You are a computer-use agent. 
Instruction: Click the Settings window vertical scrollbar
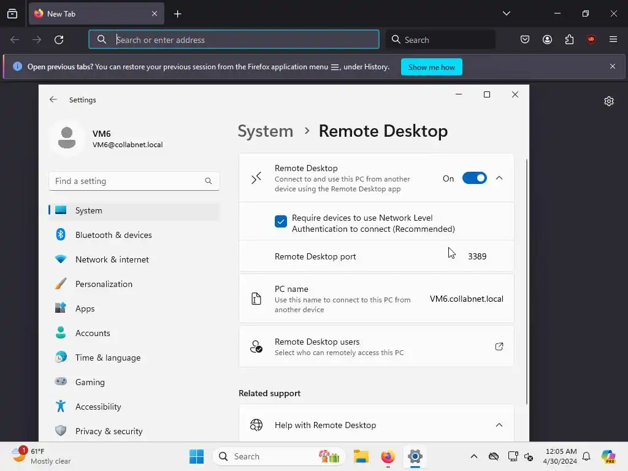pos(526,281)
